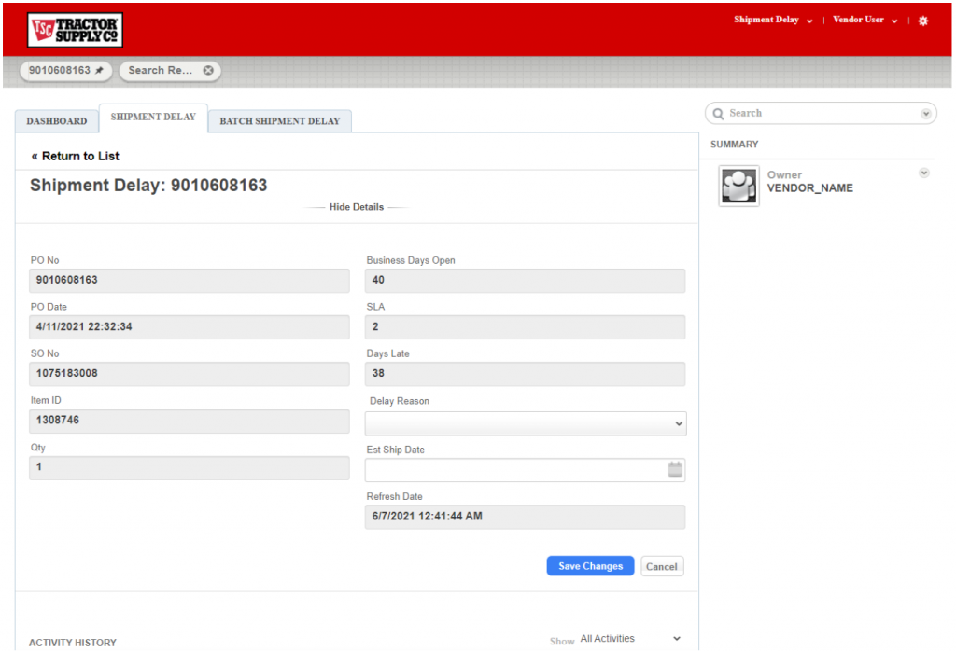Click the Refresh Date field
The height and width of the screenshot is (651, 956).
(x=526, y=517)
